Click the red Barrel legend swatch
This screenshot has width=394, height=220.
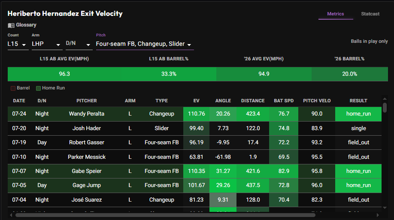[x=13, y=88]
